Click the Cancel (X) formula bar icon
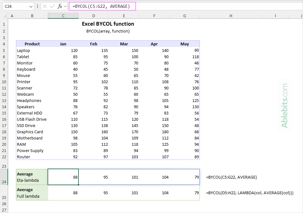 (45, 6)
